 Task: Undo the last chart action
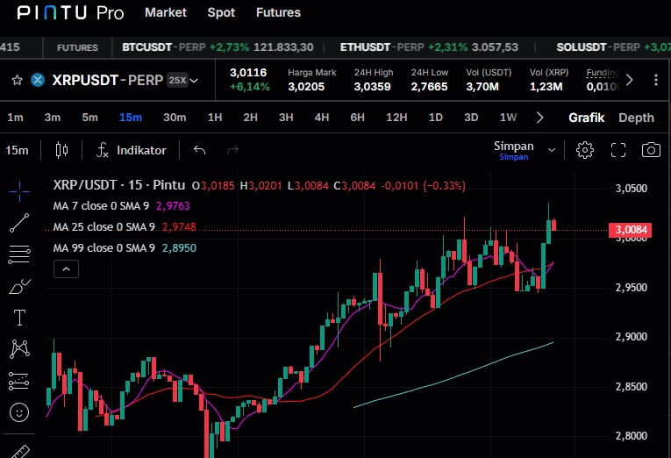click(x=199, y=150)
